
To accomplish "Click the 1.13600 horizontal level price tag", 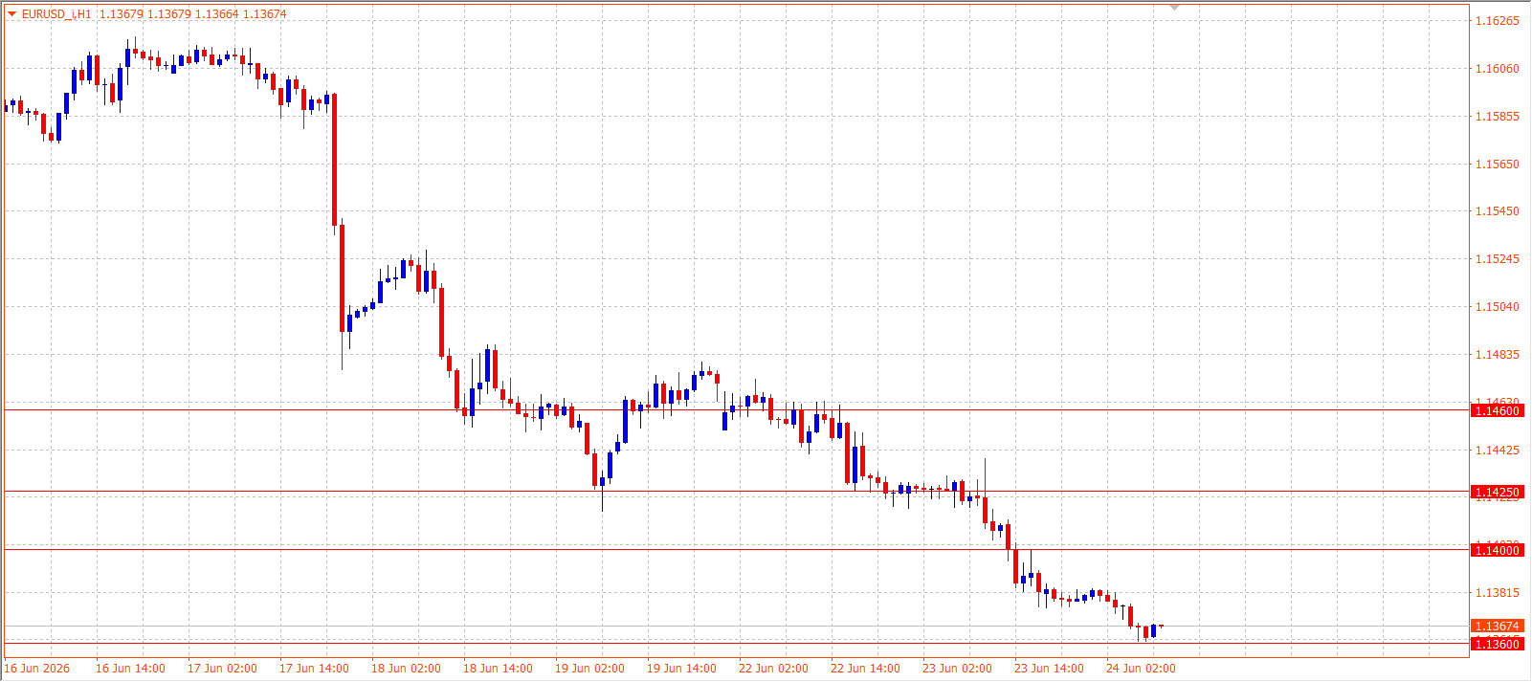I will (x=1497, y=644).
